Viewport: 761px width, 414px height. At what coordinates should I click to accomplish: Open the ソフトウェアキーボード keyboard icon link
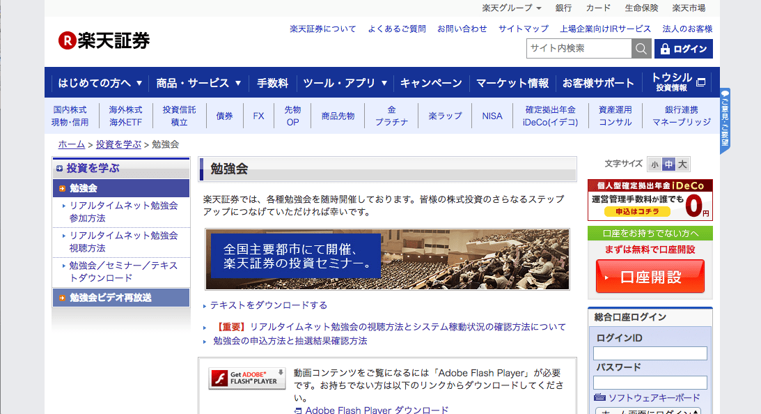pos(600,398)
